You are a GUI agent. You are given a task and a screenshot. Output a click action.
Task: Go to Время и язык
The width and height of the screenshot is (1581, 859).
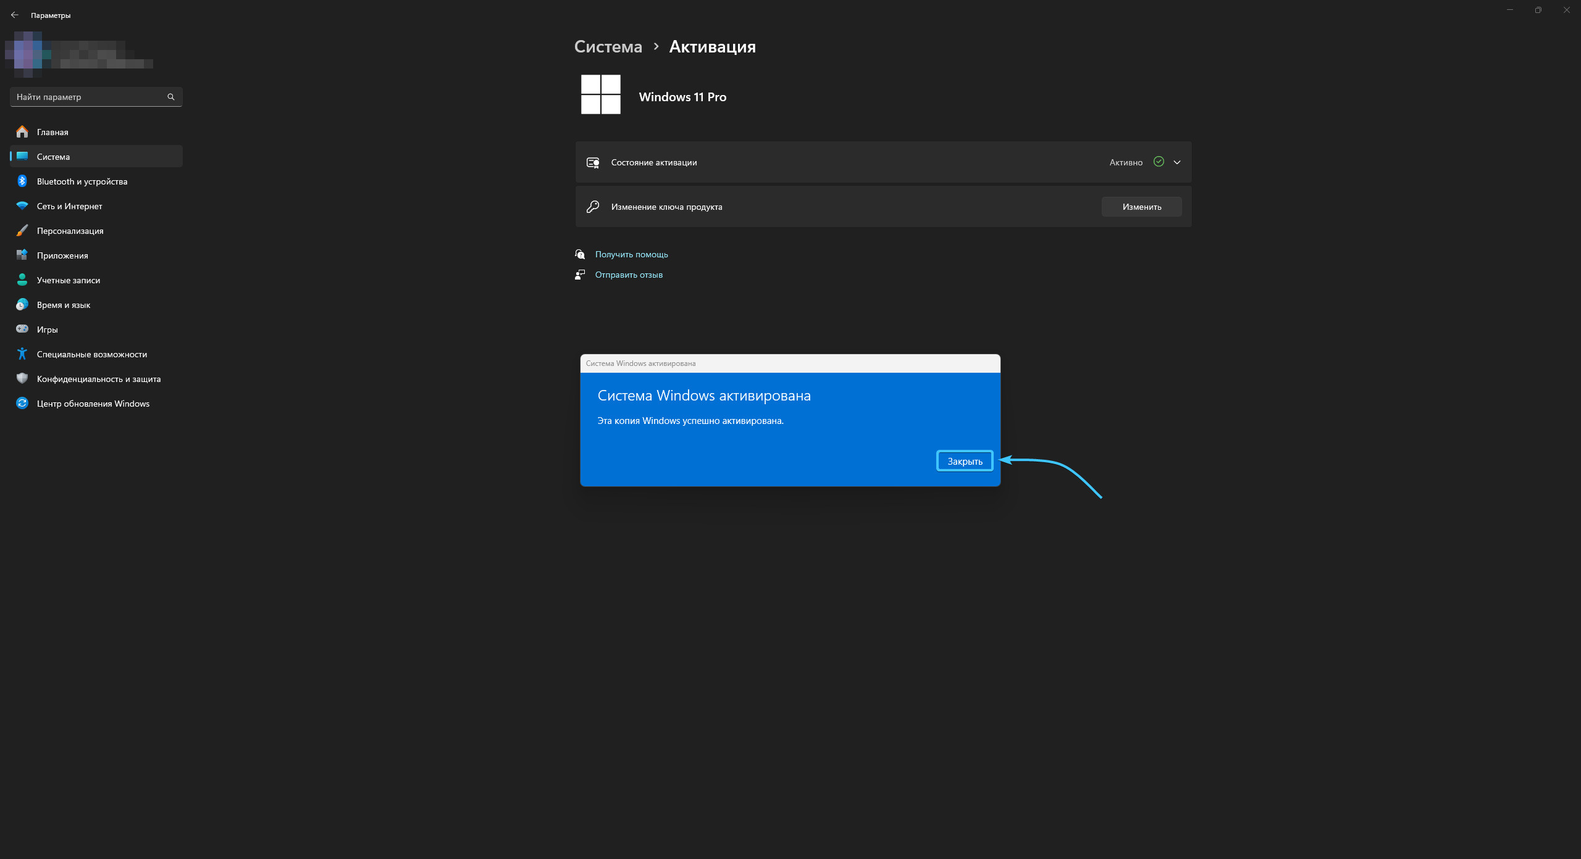point(64,305)
